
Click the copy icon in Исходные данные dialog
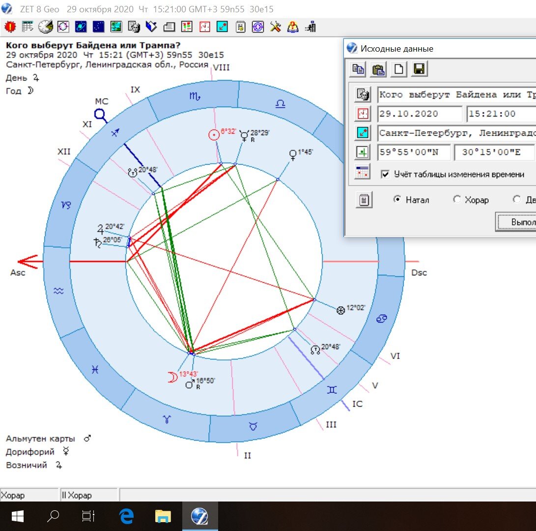[x=358, y=69]
